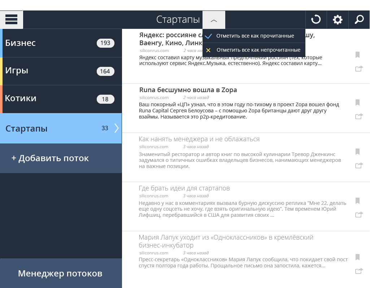Select Отметить все как непрочитанные
This screenshot has width=370, height=288.
[x=258, y=50]
